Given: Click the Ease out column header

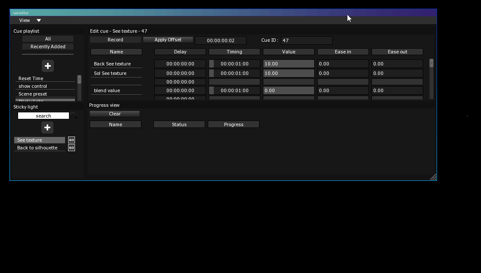Looking at the screenshot, I should pos(397,52).
